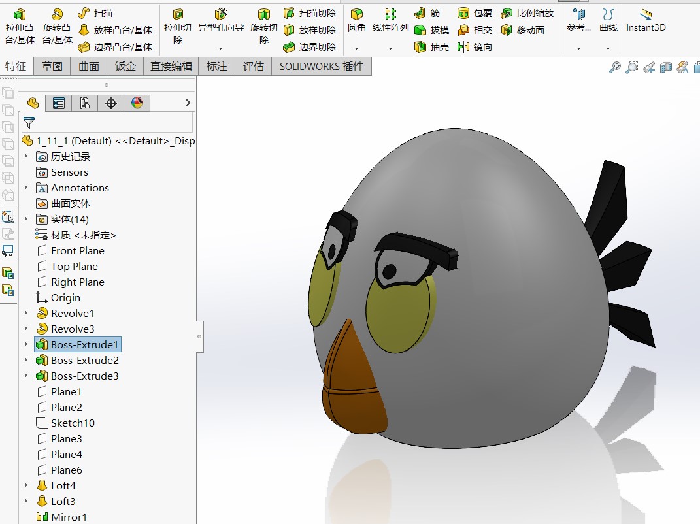This screenshot has width=700, height=524.
Task: Expand the 历史记录 tree node
Action: click(26, 156)
